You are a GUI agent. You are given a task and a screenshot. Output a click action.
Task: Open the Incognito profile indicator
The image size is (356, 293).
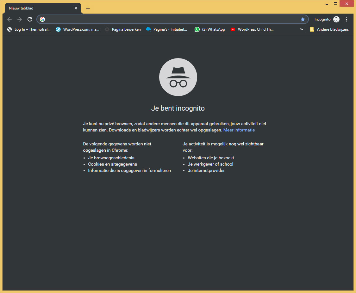click(x=327, y=19)
